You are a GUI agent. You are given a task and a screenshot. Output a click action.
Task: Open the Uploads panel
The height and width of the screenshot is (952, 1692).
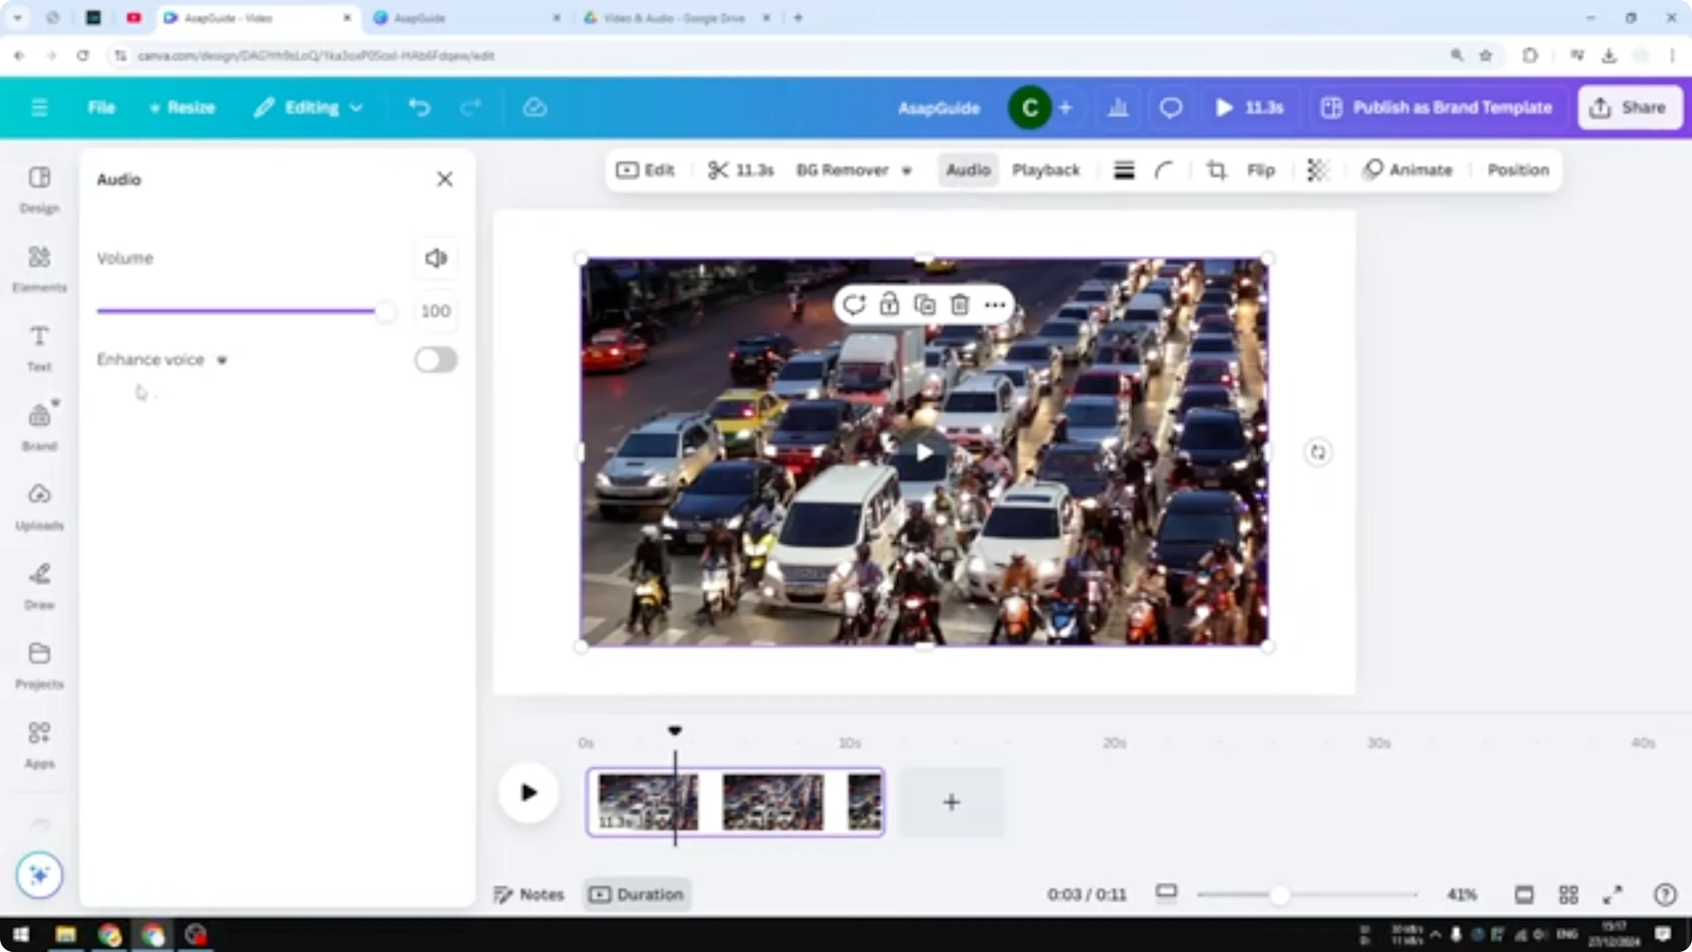click(39, 506)
